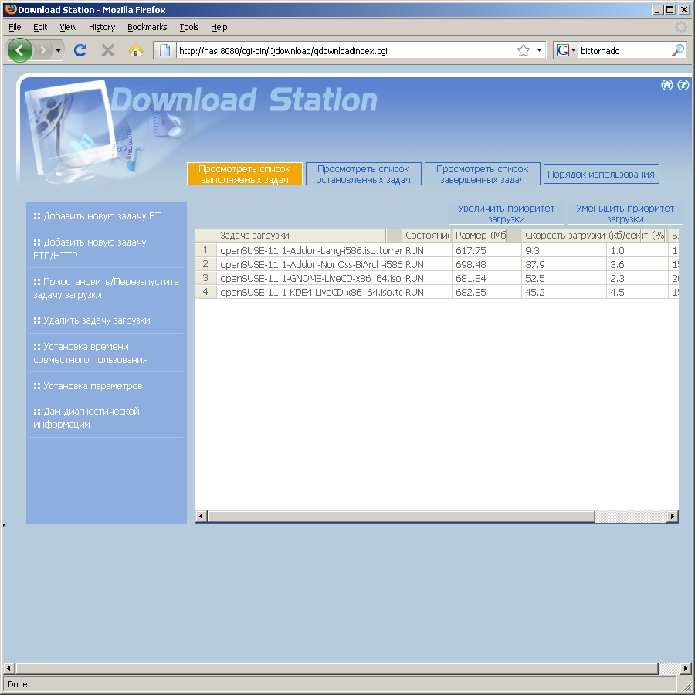Screen dimensions: 695x695
Task: Click the search magnifier icon
Action: [678, 50]
